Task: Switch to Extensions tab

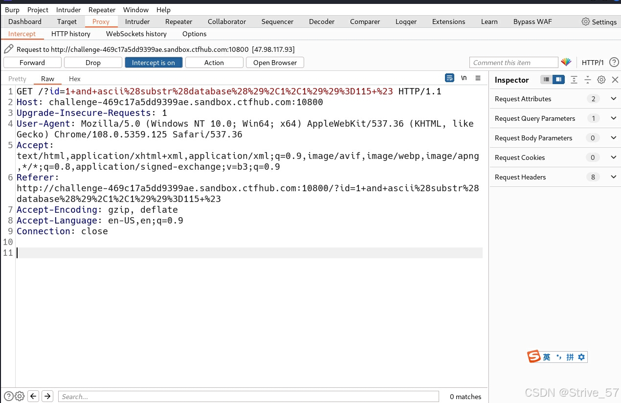Action: pos(449,22)
